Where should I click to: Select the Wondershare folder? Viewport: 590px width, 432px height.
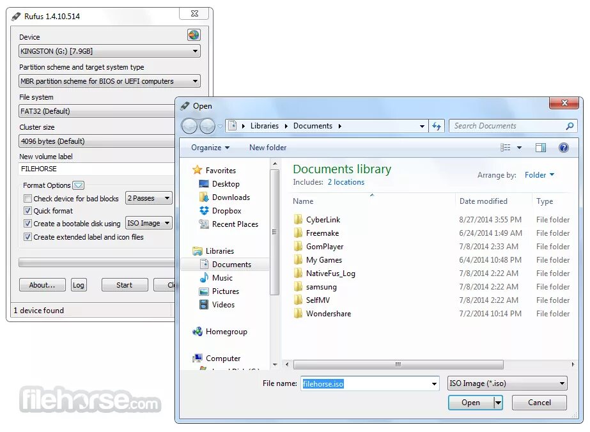pyautogui.click(x=328, y=314)
